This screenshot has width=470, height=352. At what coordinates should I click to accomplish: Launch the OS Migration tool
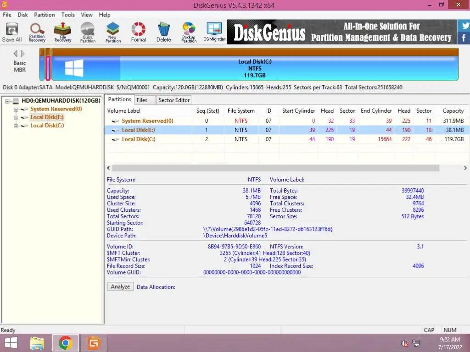tap(214, 32)
